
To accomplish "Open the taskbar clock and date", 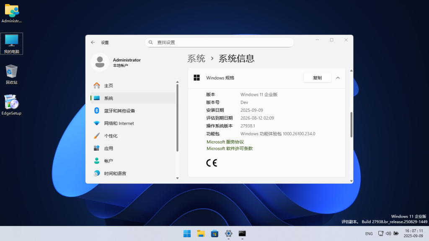I will pyautogui.click(x=413, y=233).
